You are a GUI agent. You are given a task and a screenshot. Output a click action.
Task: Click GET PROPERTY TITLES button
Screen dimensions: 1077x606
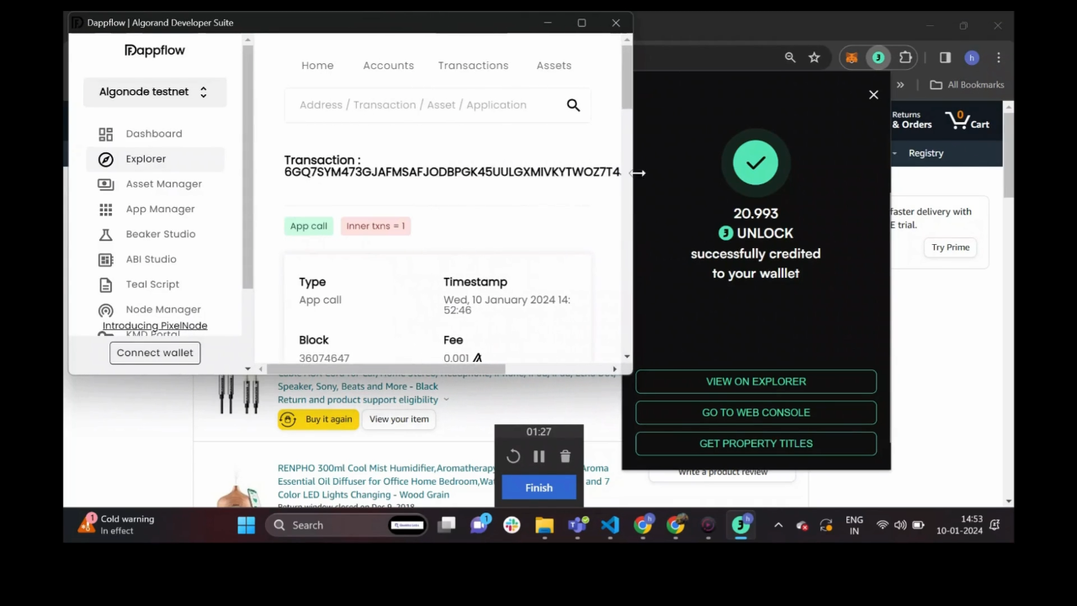756,444
